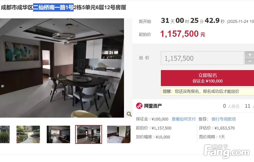Click the Fang.com watermark logo
This screenshot has height=162, width=254.
click(227, 151)
